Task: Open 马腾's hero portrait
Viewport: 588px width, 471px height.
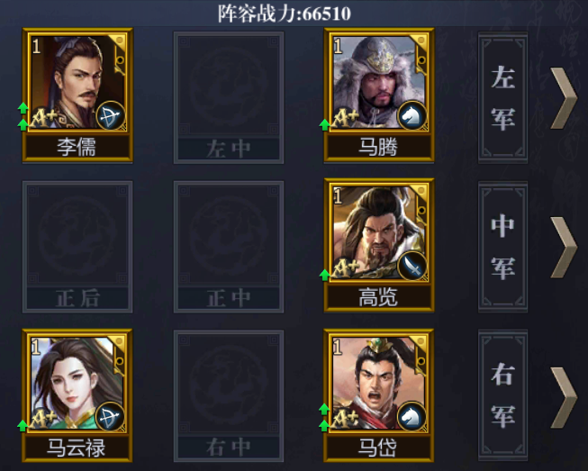Action: point(379,82)
